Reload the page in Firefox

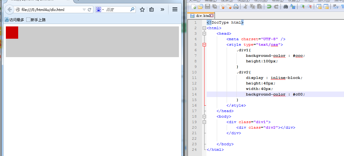point(90,10)
